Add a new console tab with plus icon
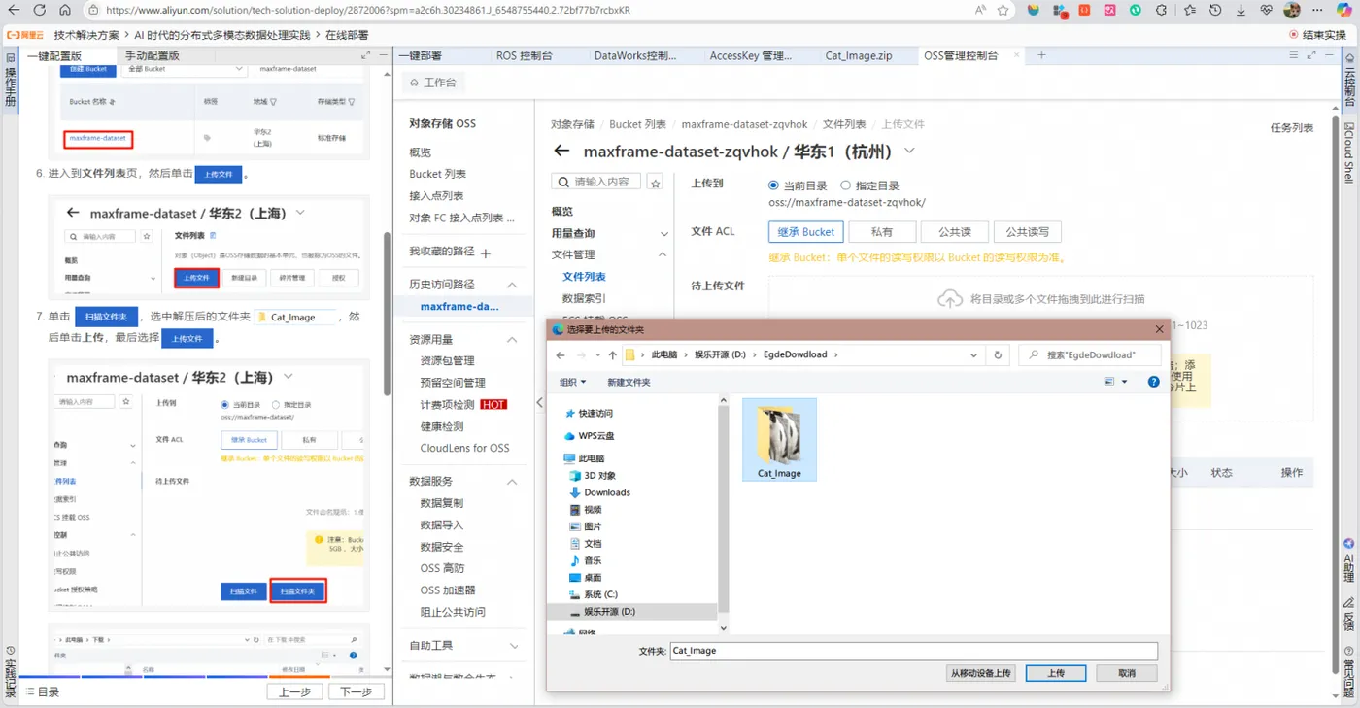The width and height of the screenshot is (1360, 708). click(1041, 55)
